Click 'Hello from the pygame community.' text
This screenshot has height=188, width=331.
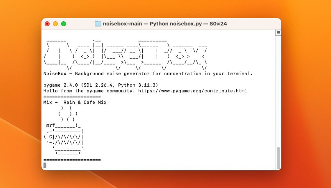tap(89, 91)
